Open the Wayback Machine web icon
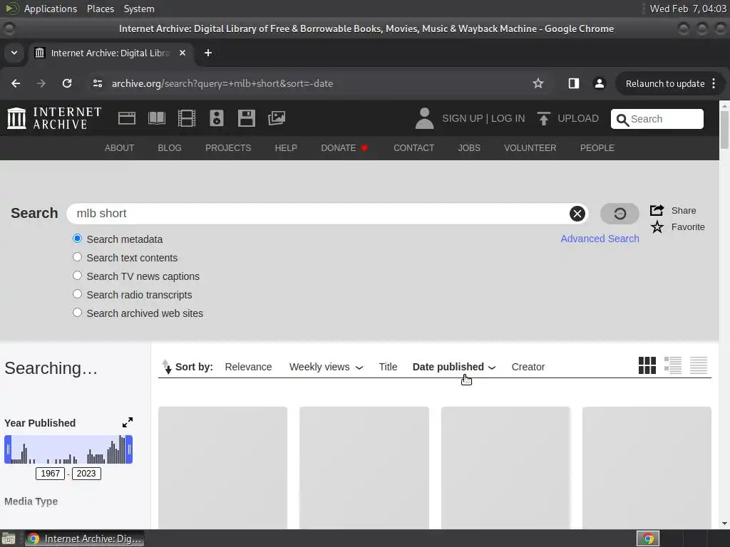 click(127, 118)
